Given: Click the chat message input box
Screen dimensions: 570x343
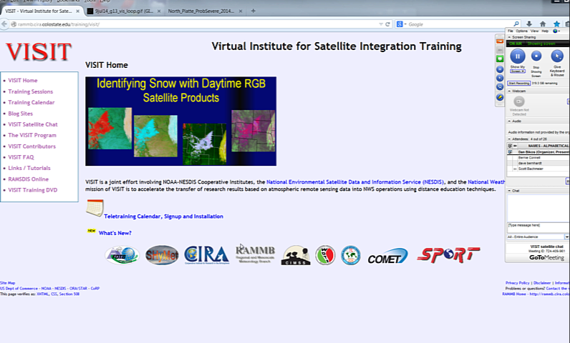Looking at the screenshot, I should (x=537, y=225).
